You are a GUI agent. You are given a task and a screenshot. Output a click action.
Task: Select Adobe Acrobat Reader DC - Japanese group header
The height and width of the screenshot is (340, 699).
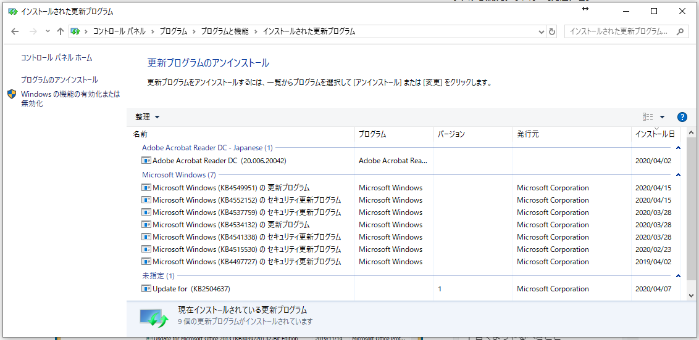(x=207, y=148)
